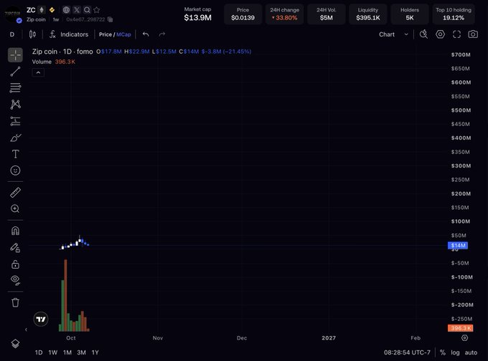Open the token's X profile

pyautogui.click(x=77, y=10)
